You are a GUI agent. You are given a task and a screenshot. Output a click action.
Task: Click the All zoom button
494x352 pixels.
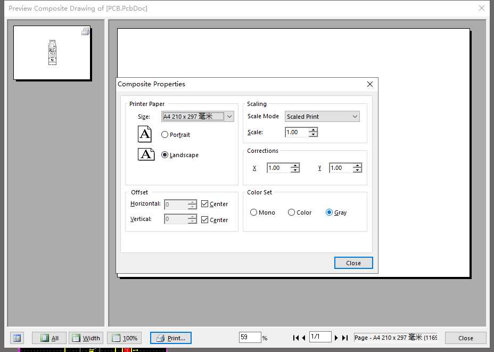coord(49,338)
